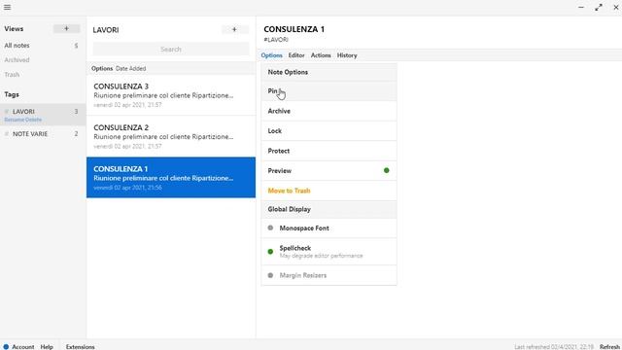Viewport: 622px width, 350px height.
Task: Toggle the Margin Resizers option
Action: click(329, 275)
